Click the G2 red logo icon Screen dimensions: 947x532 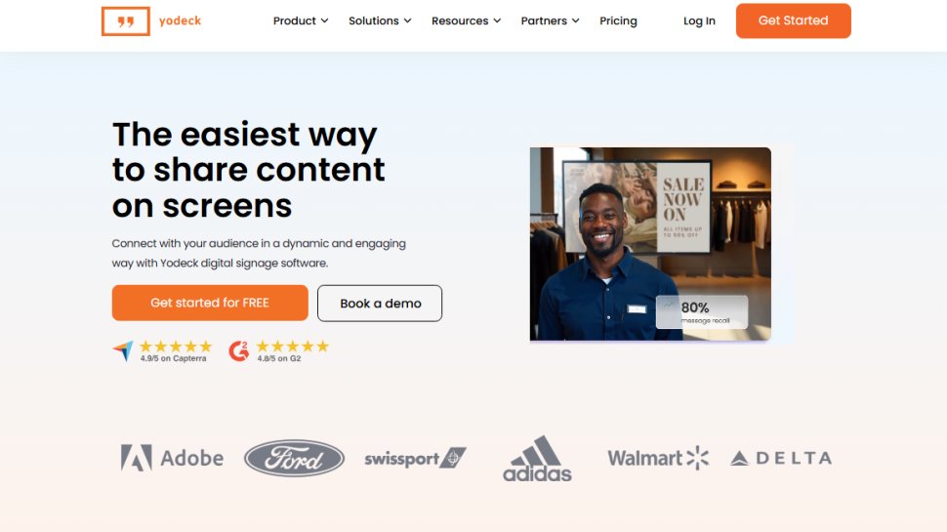point(239,350)
